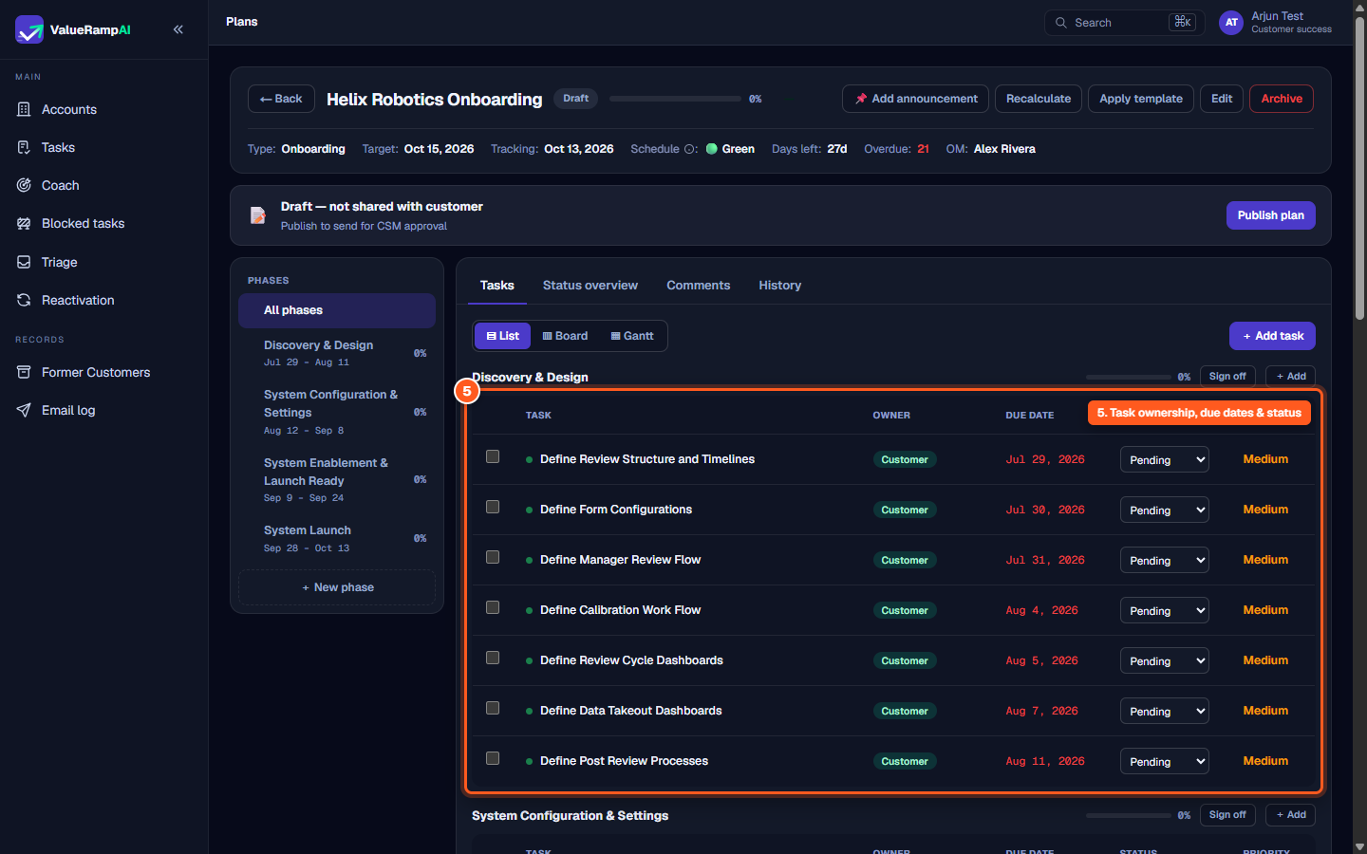Open status dropdown for Define Review Cycle Dashboards

pyautogui.click(x=1165, y=661)
